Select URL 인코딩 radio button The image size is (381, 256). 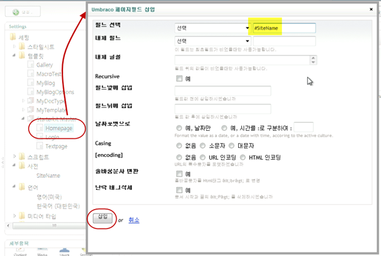coord(203,157)
